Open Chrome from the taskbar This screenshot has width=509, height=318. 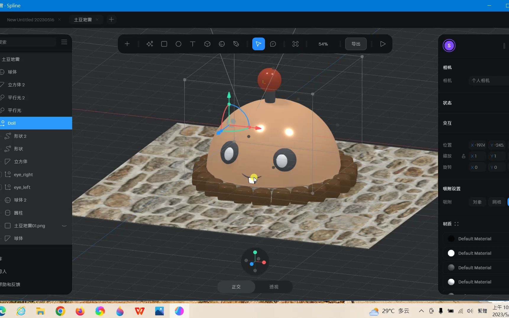click(x=60, y=311)
